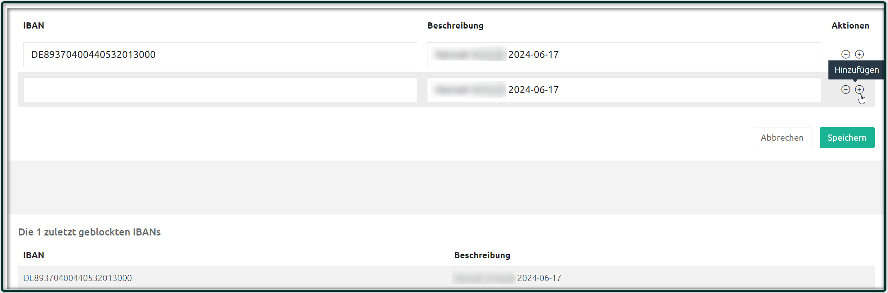Click the IBAN header of blocked list

point(34,255)
